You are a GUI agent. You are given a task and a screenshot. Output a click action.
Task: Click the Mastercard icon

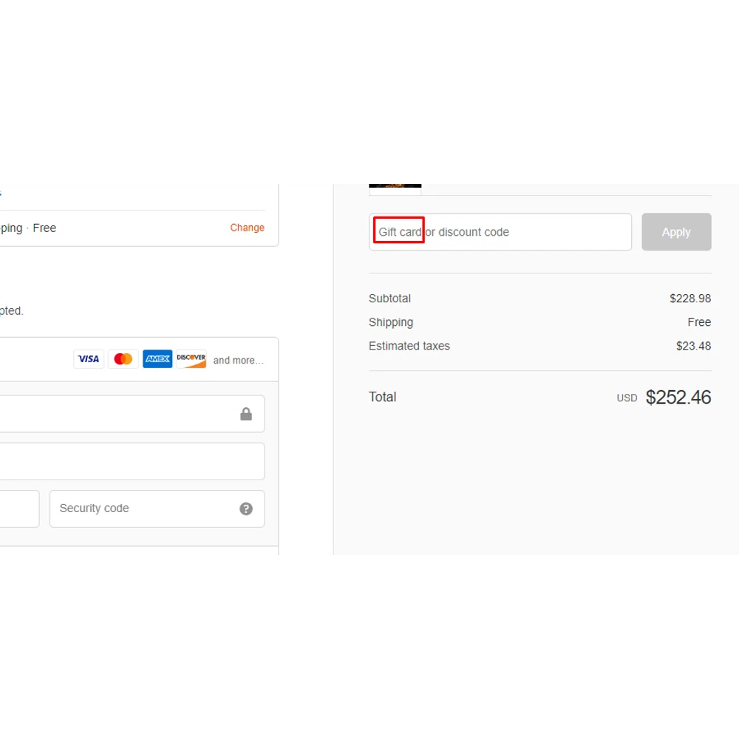click(123, 358)
